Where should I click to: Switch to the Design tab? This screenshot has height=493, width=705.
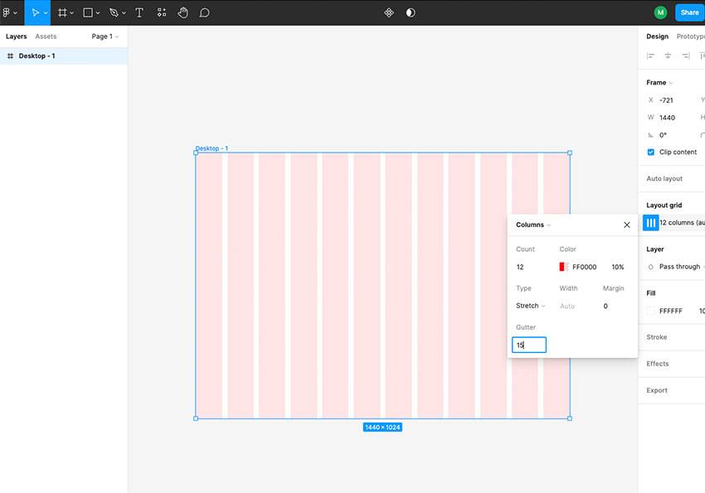[657, 36]
